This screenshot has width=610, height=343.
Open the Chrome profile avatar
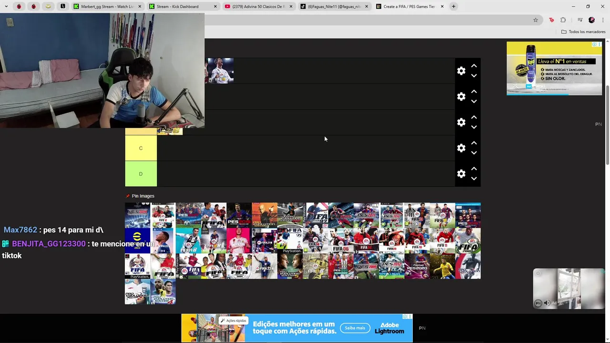(591, 20)
